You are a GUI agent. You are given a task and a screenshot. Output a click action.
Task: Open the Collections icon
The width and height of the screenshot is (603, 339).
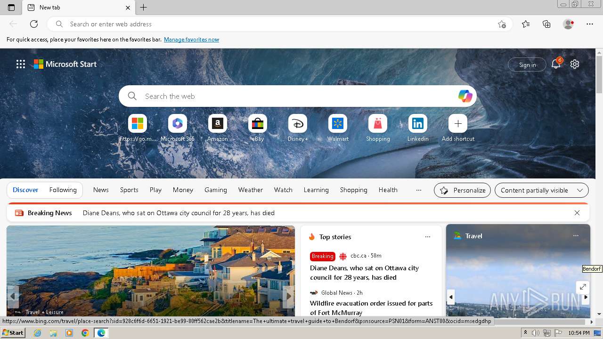(546, 24)
